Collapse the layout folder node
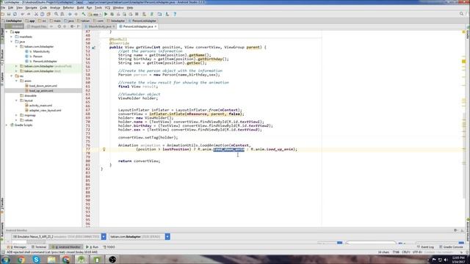The height and width of the screenshot is (264, 470). tap(17, 100)
